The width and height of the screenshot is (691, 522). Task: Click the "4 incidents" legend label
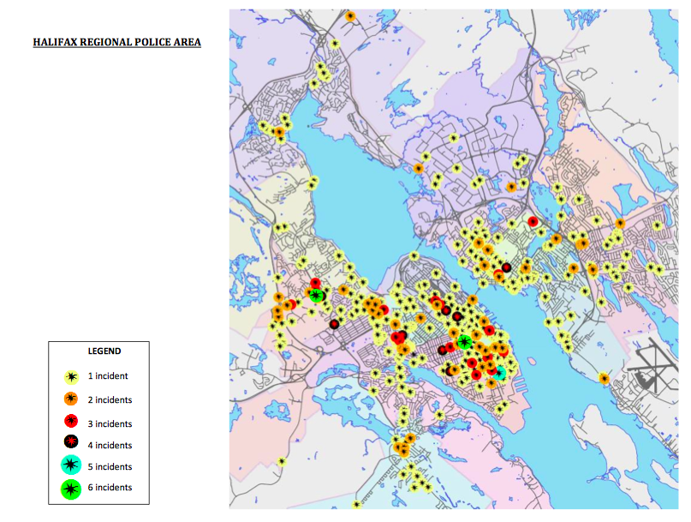[110, 446]
